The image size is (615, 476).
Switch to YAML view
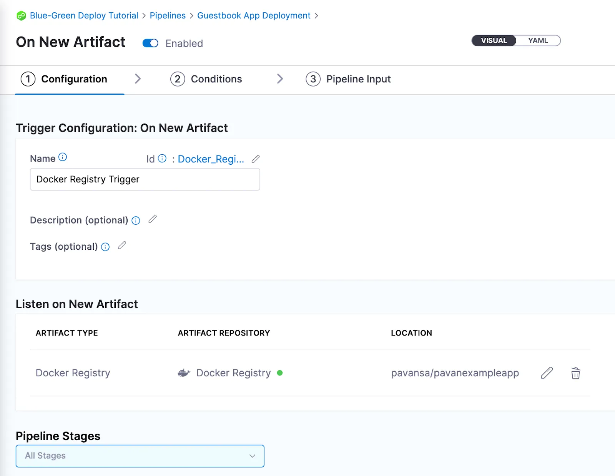pos(538,40)
